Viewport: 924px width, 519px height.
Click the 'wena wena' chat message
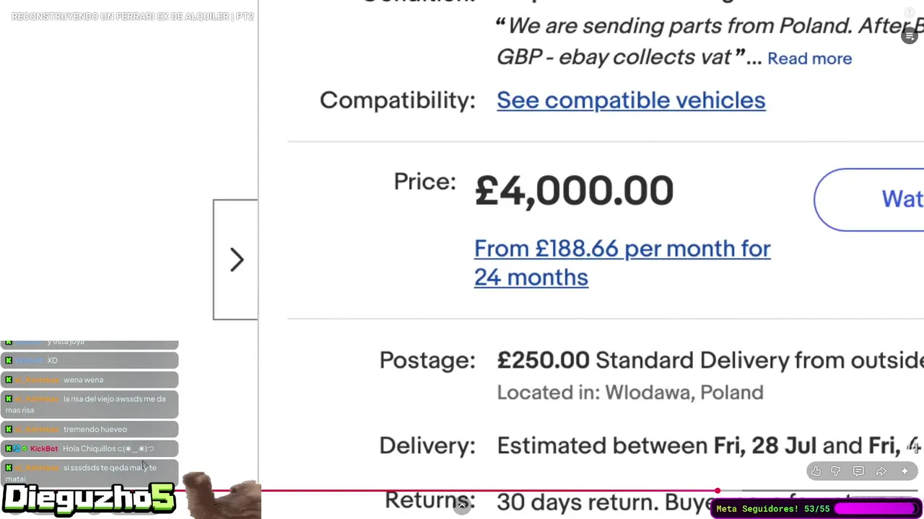(x=89, y=380)
